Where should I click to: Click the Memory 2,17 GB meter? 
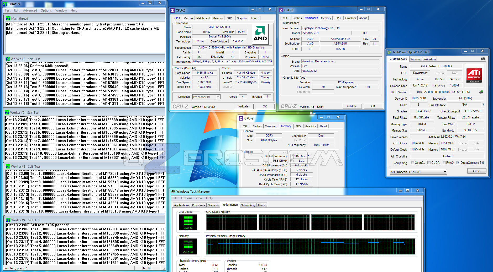188,246
